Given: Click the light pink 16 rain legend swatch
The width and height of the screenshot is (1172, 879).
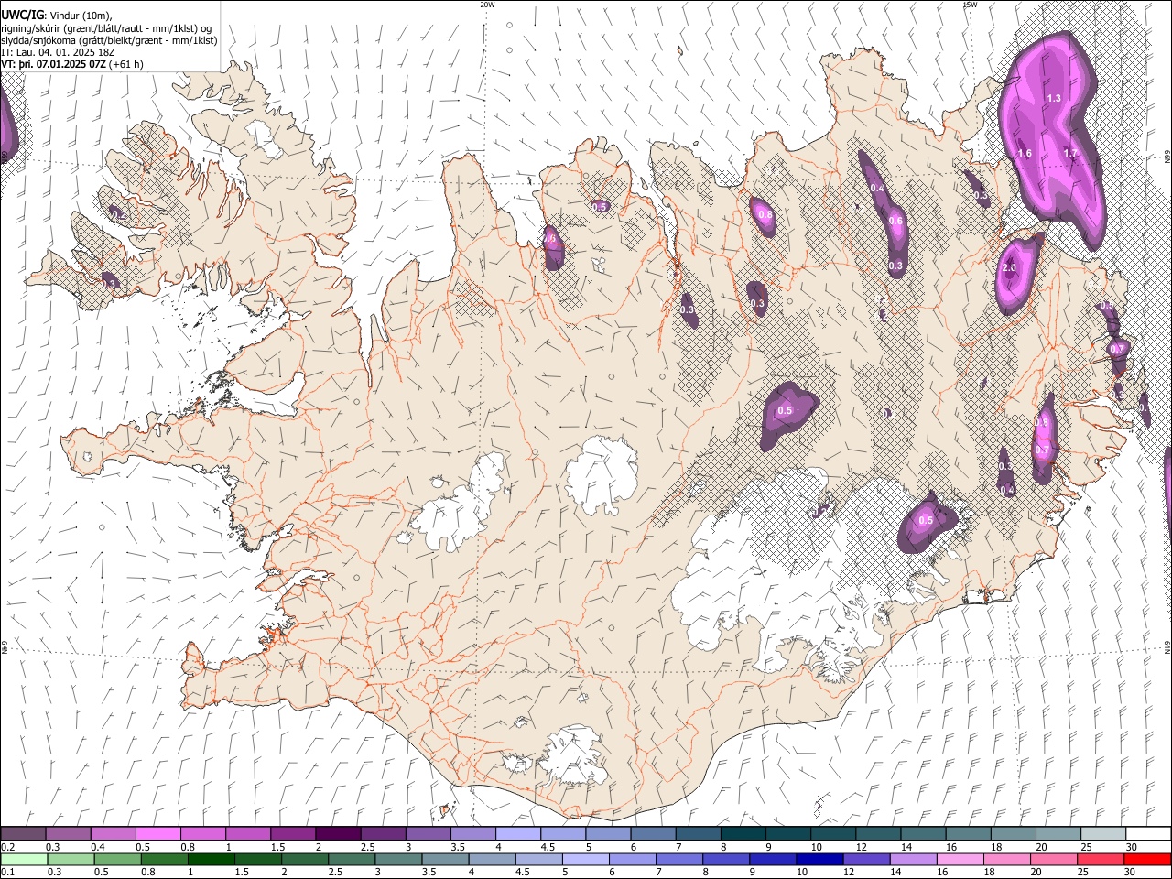Looking at the screenshot, I should coord(959,859).
